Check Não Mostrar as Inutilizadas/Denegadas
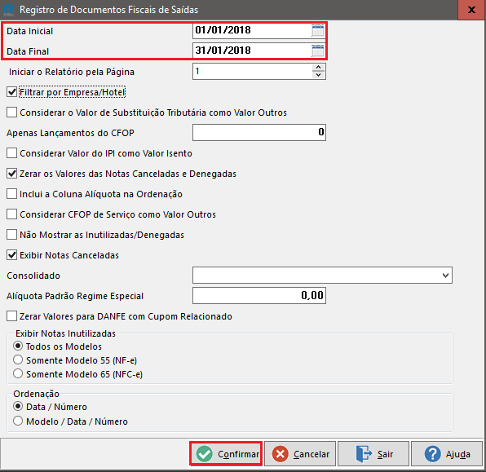The height and width of the screenshot is (472, 486). [11, 235]
